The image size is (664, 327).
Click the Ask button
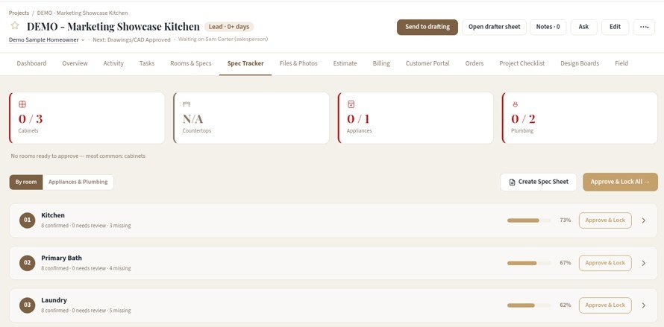[583, 27]
